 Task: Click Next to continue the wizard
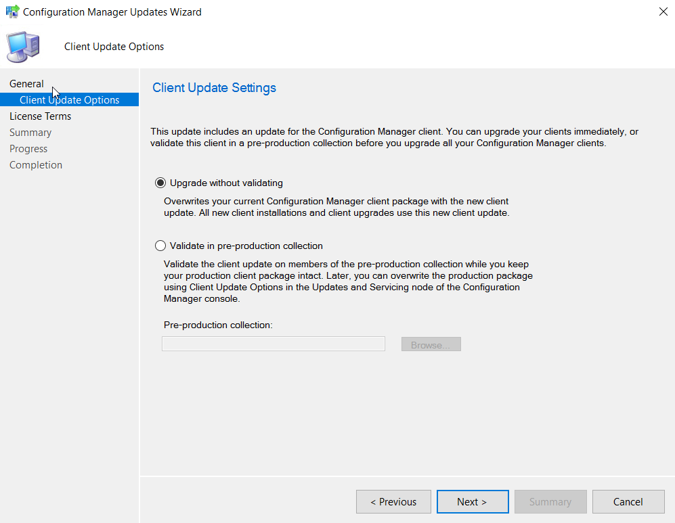click(473, 501)
